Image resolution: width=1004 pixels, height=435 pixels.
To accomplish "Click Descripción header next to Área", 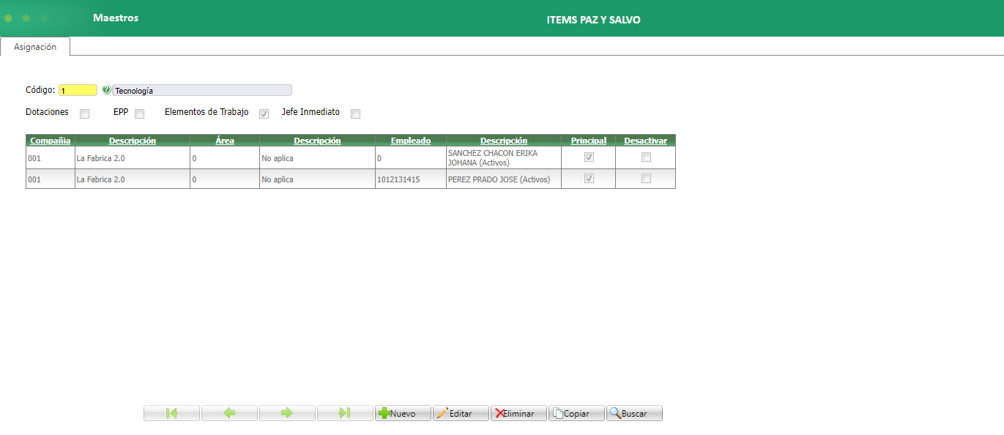I will click(317, 141).
